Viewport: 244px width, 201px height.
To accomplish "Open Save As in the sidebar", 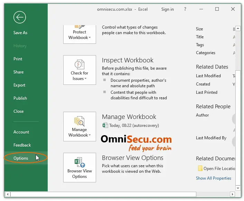I will pyautogui.click(x=20, y=33).
